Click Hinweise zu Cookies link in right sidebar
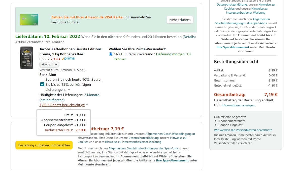 pyautogui.click(x=249, y=7)
